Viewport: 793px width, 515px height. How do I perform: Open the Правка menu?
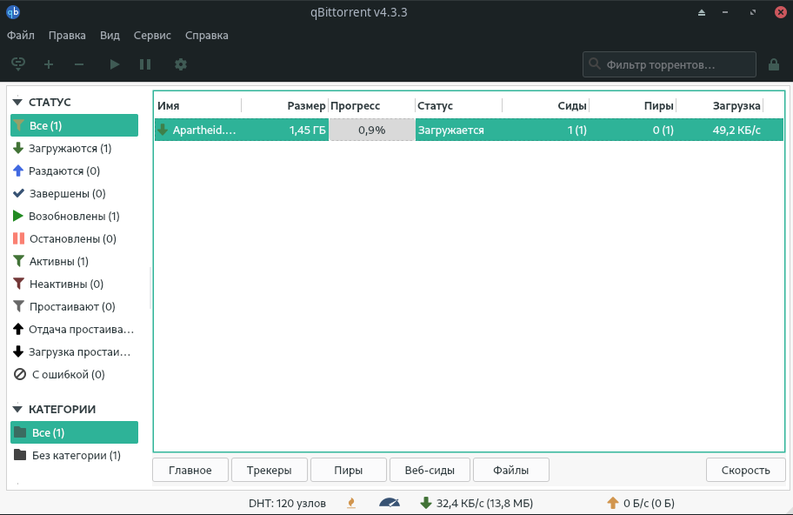(67, 36)
